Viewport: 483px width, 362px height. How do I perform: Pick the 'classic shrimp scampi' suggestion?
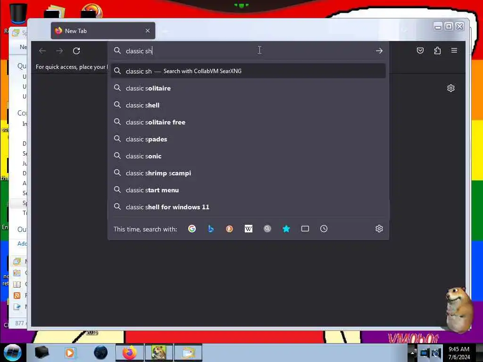point(248,173)
